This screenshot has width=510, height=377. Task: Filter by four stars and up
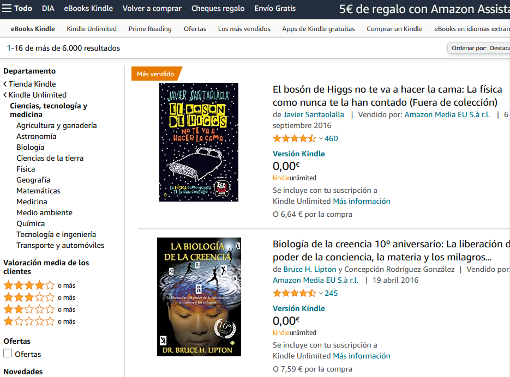[x=39, y=285]
